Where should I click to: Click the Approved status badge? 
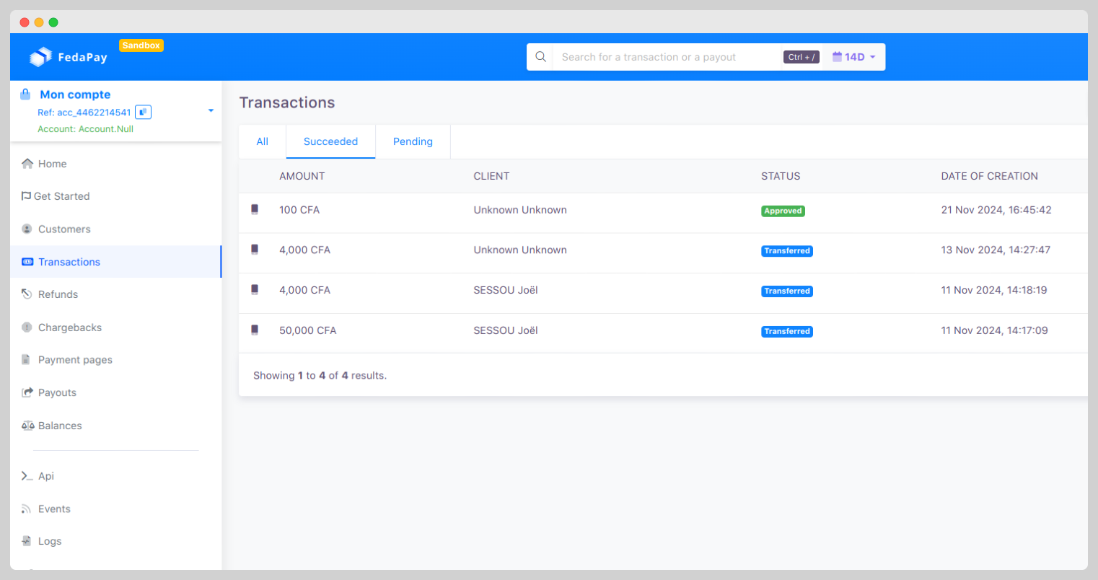tap(783, 211)
